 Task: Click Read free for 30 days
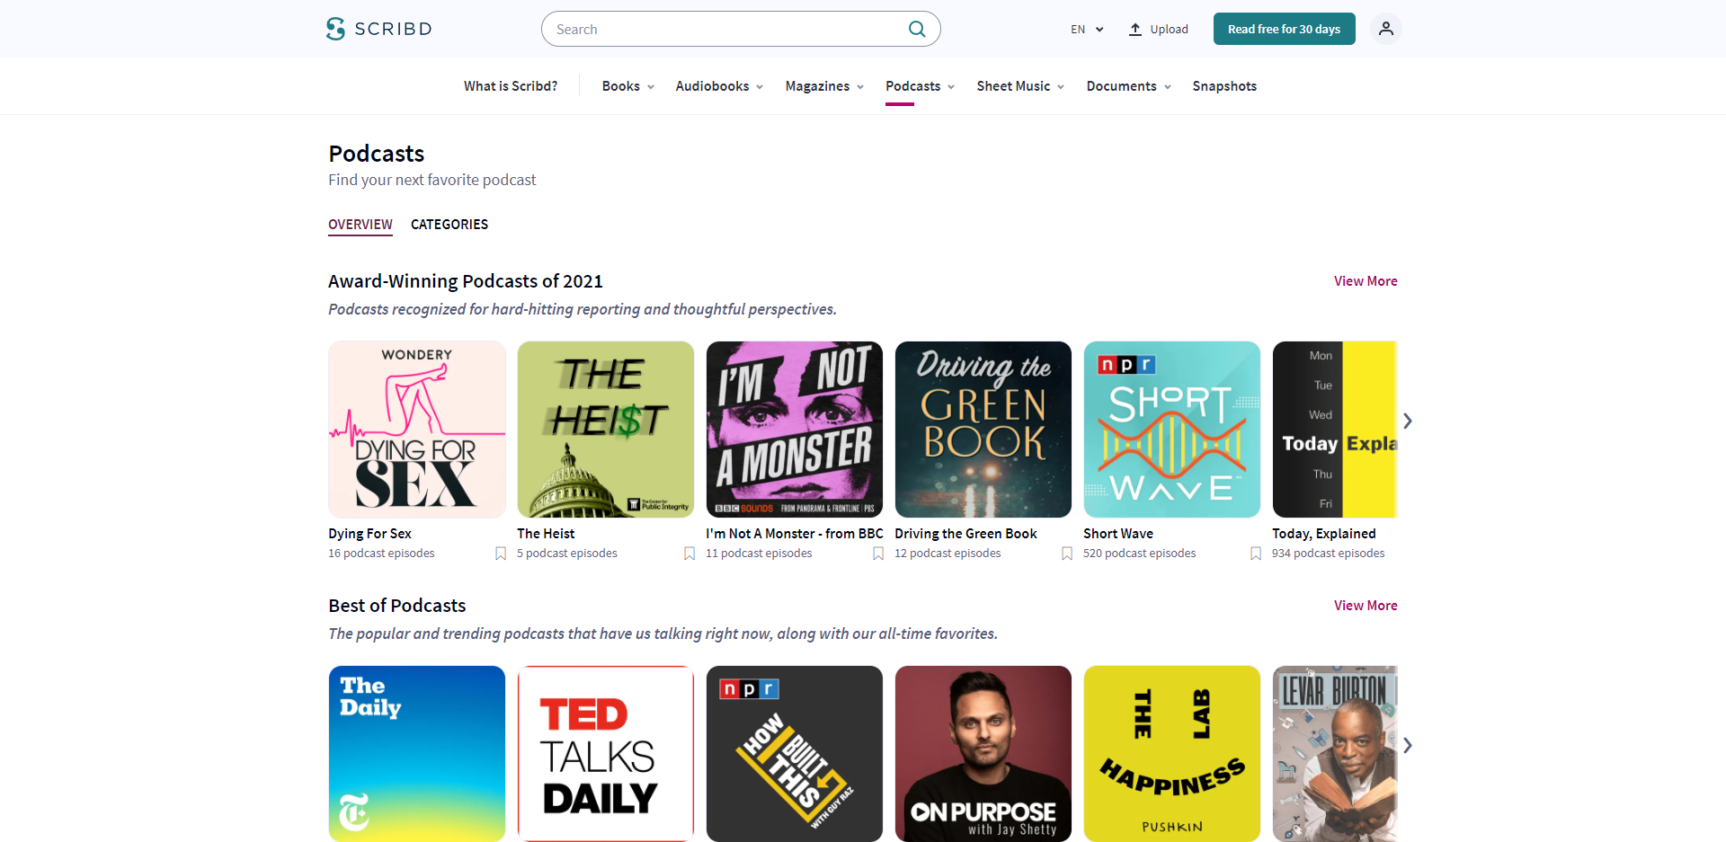pos(1284,29)
